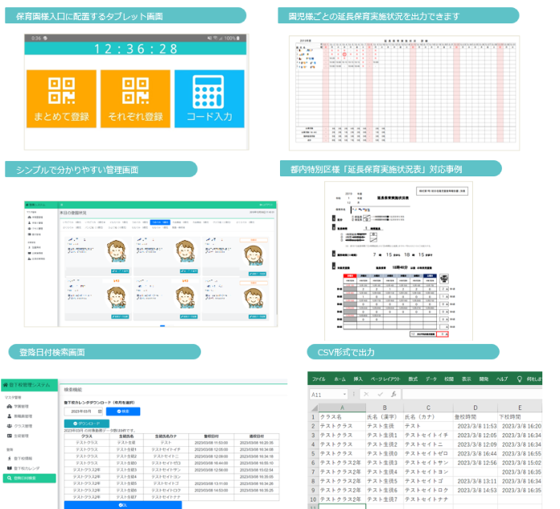Select column D header in Excel
The image size is (560, 509).
coord(476,408)
